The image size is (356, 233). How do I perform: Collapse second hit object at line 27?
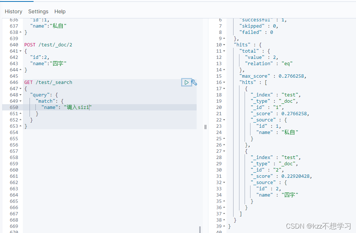point(224,151)
